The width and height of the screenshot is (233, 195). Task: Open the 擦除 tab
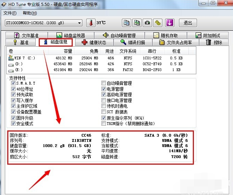[214, 42]
